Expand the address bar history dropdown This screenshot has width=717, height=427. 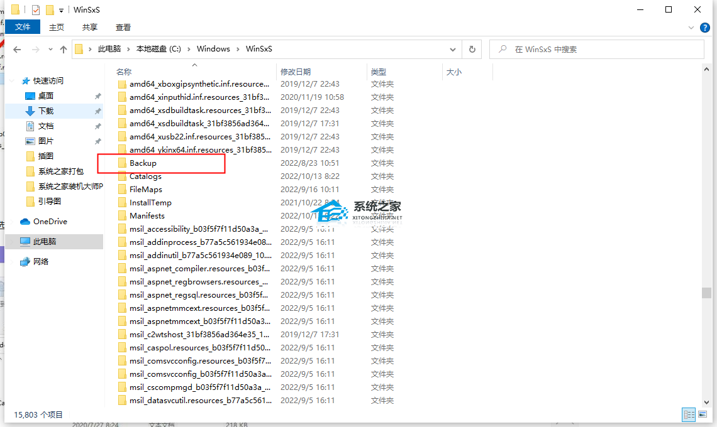pyautogui.click(x=452, y=50)
